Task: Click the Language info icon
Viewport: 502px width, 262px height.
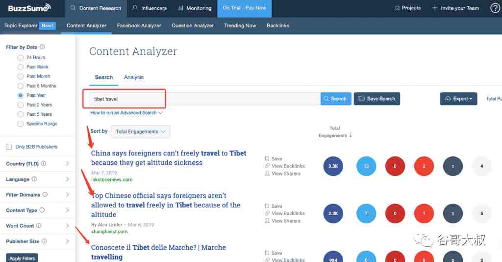Action: tap(34, 179)
